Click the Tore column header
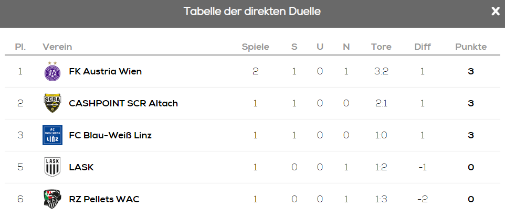 tap(381, 47)
